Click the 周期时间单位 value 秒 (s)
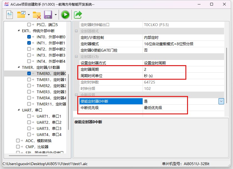This screenshot has height=169, width=233. pyautogui.click(x=183, y=76)
